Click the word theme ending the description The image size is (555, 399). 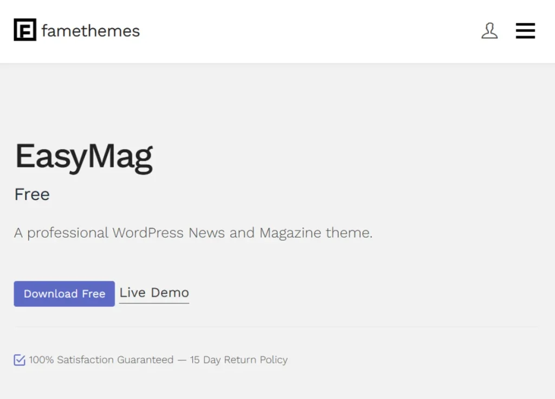point(349,233)
